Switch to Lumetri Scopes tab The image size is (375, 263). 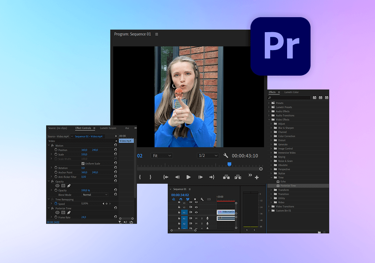[x=108, y=128]
